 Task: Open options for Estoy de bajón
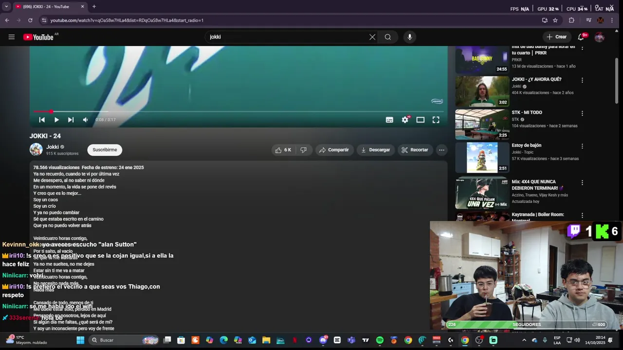[582, 146]
